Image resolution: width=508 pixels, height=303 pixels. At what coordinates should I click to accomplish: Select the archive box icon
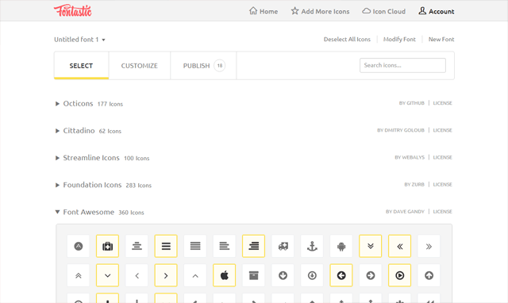[x=254, y=275]
